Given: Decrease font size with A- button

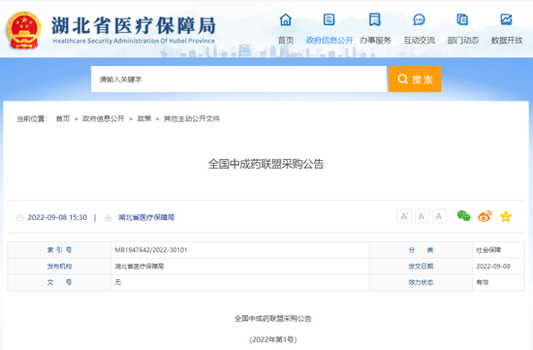Looking at the screenshot, I should (422, 216).
